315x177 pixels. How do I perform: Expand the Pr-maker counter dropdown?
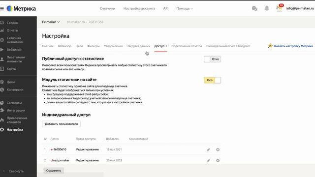click(x=51, y=22)
